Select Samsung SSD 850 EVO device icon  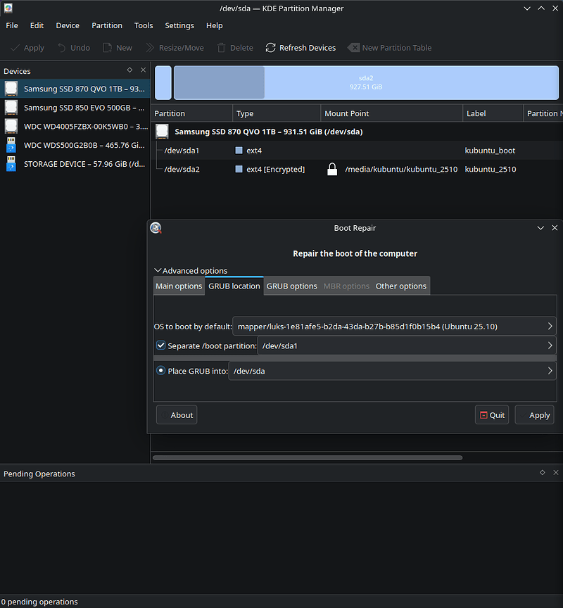[11, 108]
